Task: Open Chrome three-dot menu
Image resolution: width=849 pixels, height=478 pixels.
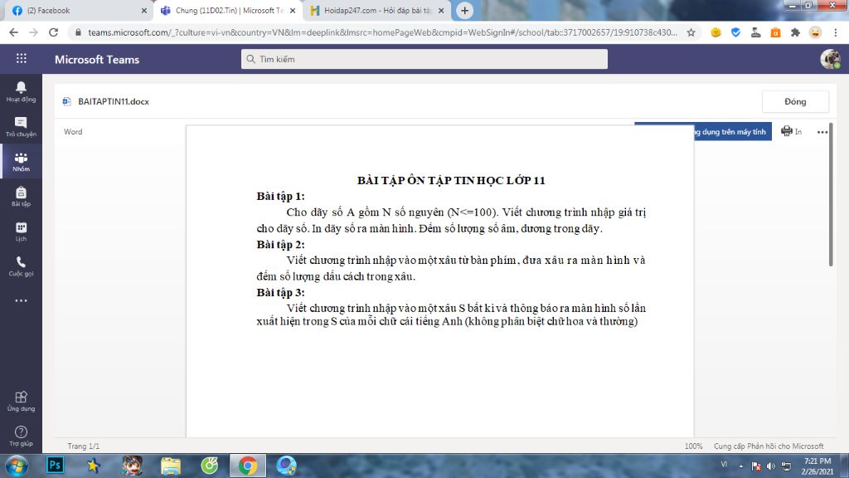Action: point(836,32)
